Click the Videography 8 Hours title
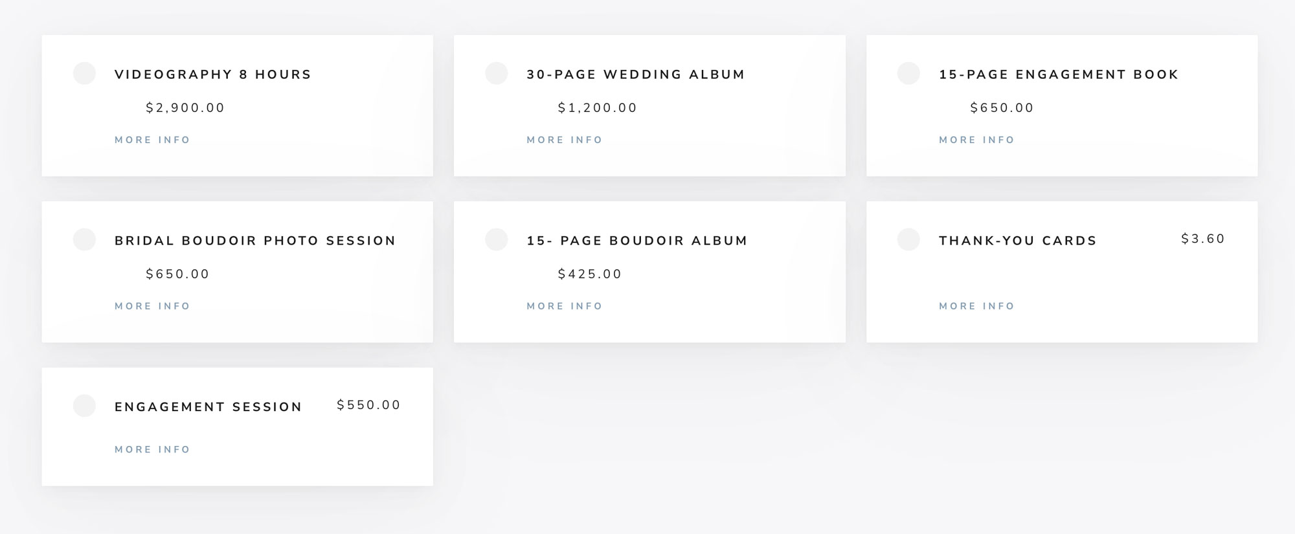Viewport: 1295px width, 534px height. pyautogui.click(x=213, y=74)
